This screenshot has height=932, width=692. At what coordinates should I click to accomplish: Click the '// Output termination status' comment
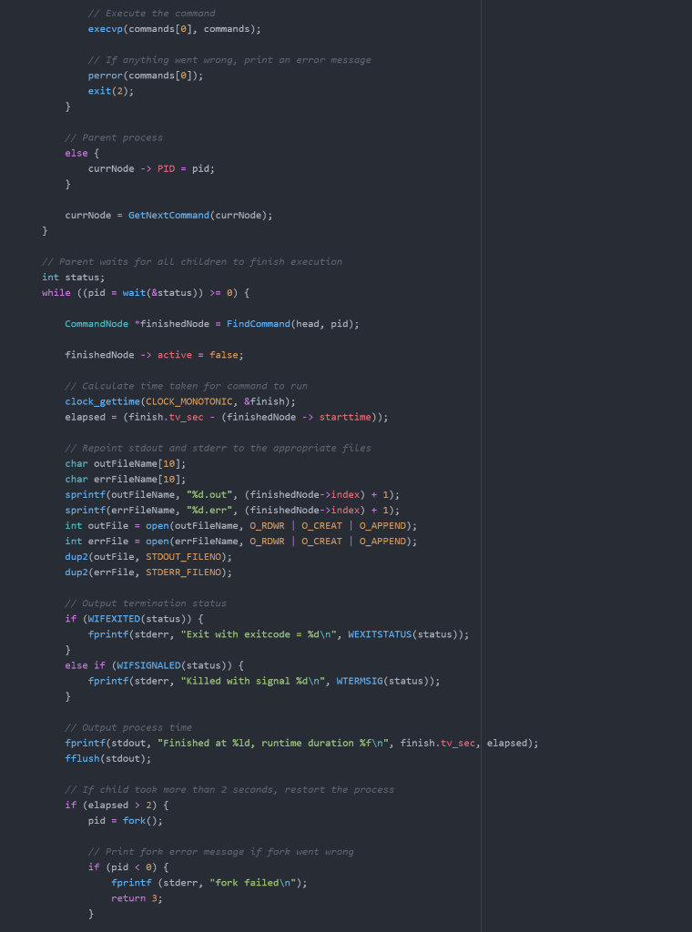pos(146,603)
